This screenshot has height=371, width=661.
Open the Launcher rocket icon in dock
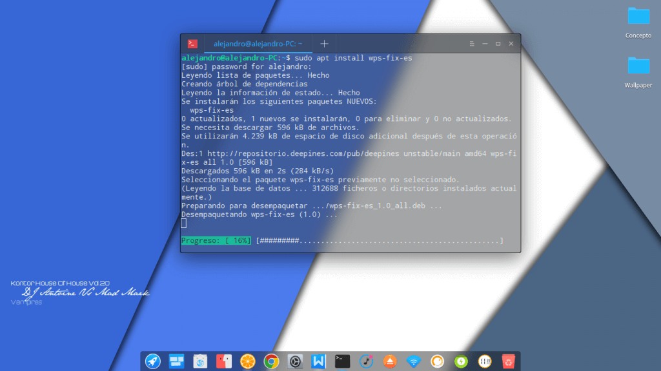point(152,361)
